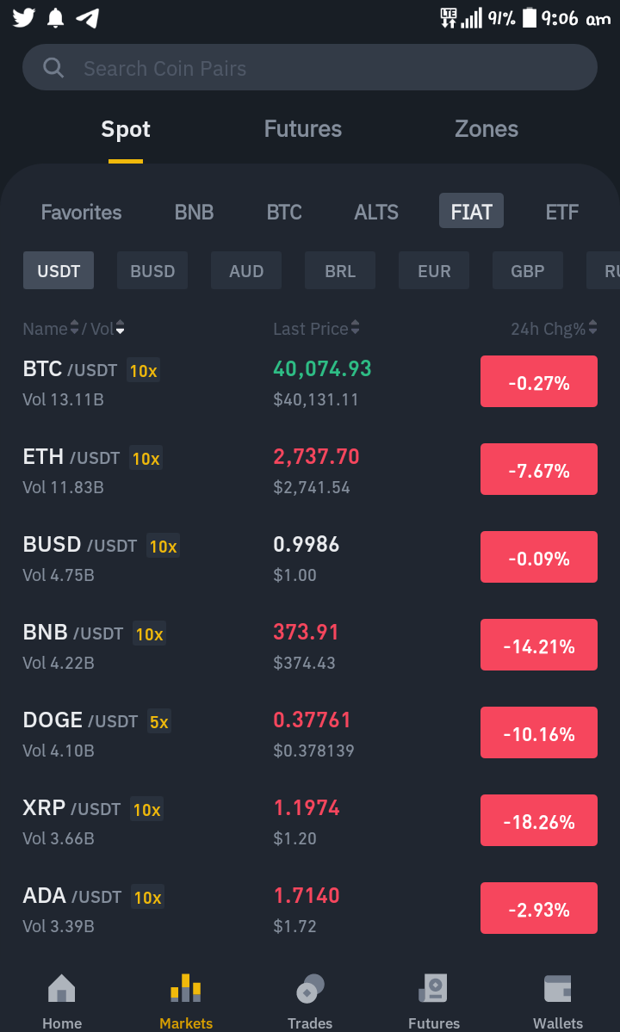Image resolution: width=620 pixels, height=1032 pixels.
Task: Open the Wallets icon
Action: pyautogui.click(x=557, y=988)
